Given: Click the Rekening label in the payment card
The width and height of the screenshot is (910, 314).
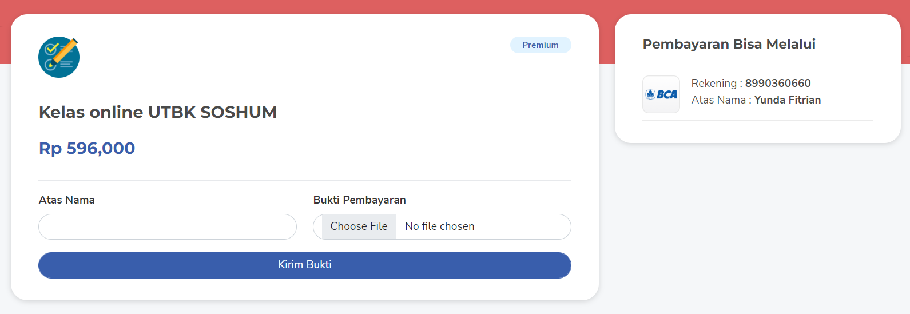Looking at the screenshot, I should click(714, 84).
